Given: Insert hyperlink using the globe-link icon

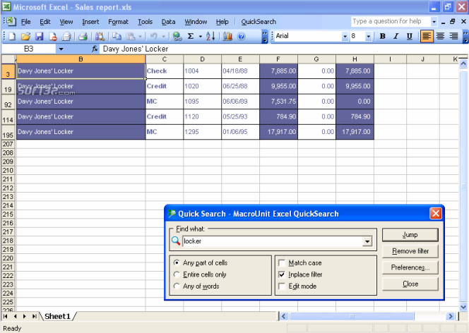Looking at the screenshot, I should tap(177, 37).
